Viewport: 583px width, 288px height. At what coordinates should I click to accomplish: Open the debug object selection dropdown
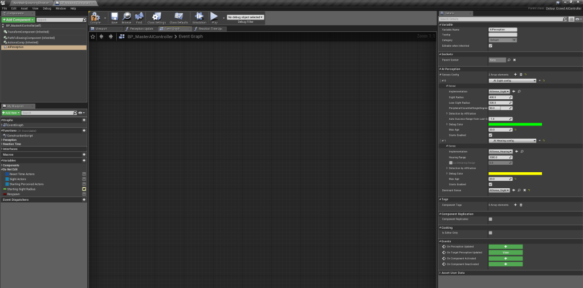click(x=246, y=17)
